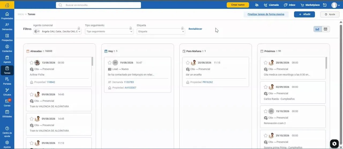Open Demandas in the sidebar

point(7,27)
